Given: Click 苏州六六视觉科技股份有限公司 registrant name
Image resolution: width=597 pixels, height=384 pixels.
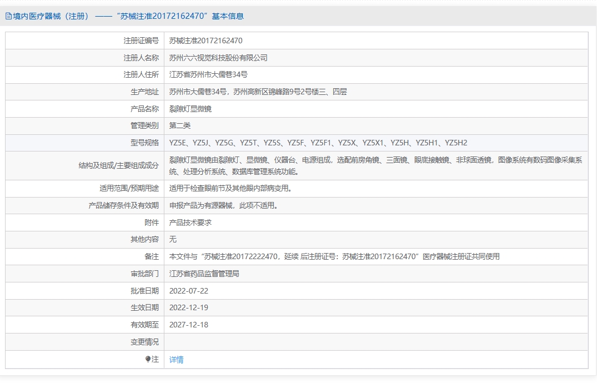Looking at the screenshot, I should [218, 58].
